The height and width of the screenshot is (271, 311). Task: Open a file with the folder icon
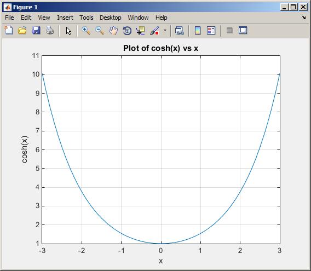[x=22, y=31]
